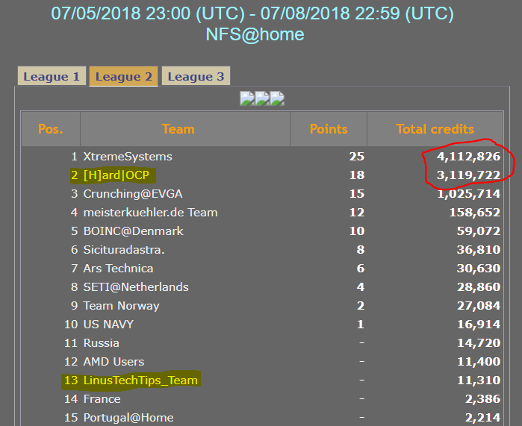The height and width of the screenshot is (426, 522).
Task: Select the League 2 tab
Action: pyautogui.click(x=123, y=76)
